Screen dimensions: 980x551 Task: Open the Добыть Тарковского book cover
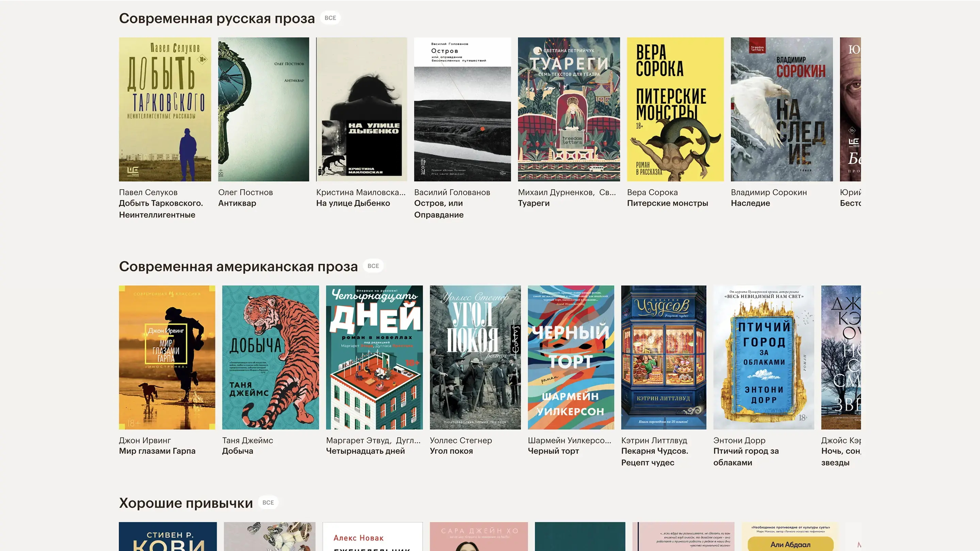(165, 109)
